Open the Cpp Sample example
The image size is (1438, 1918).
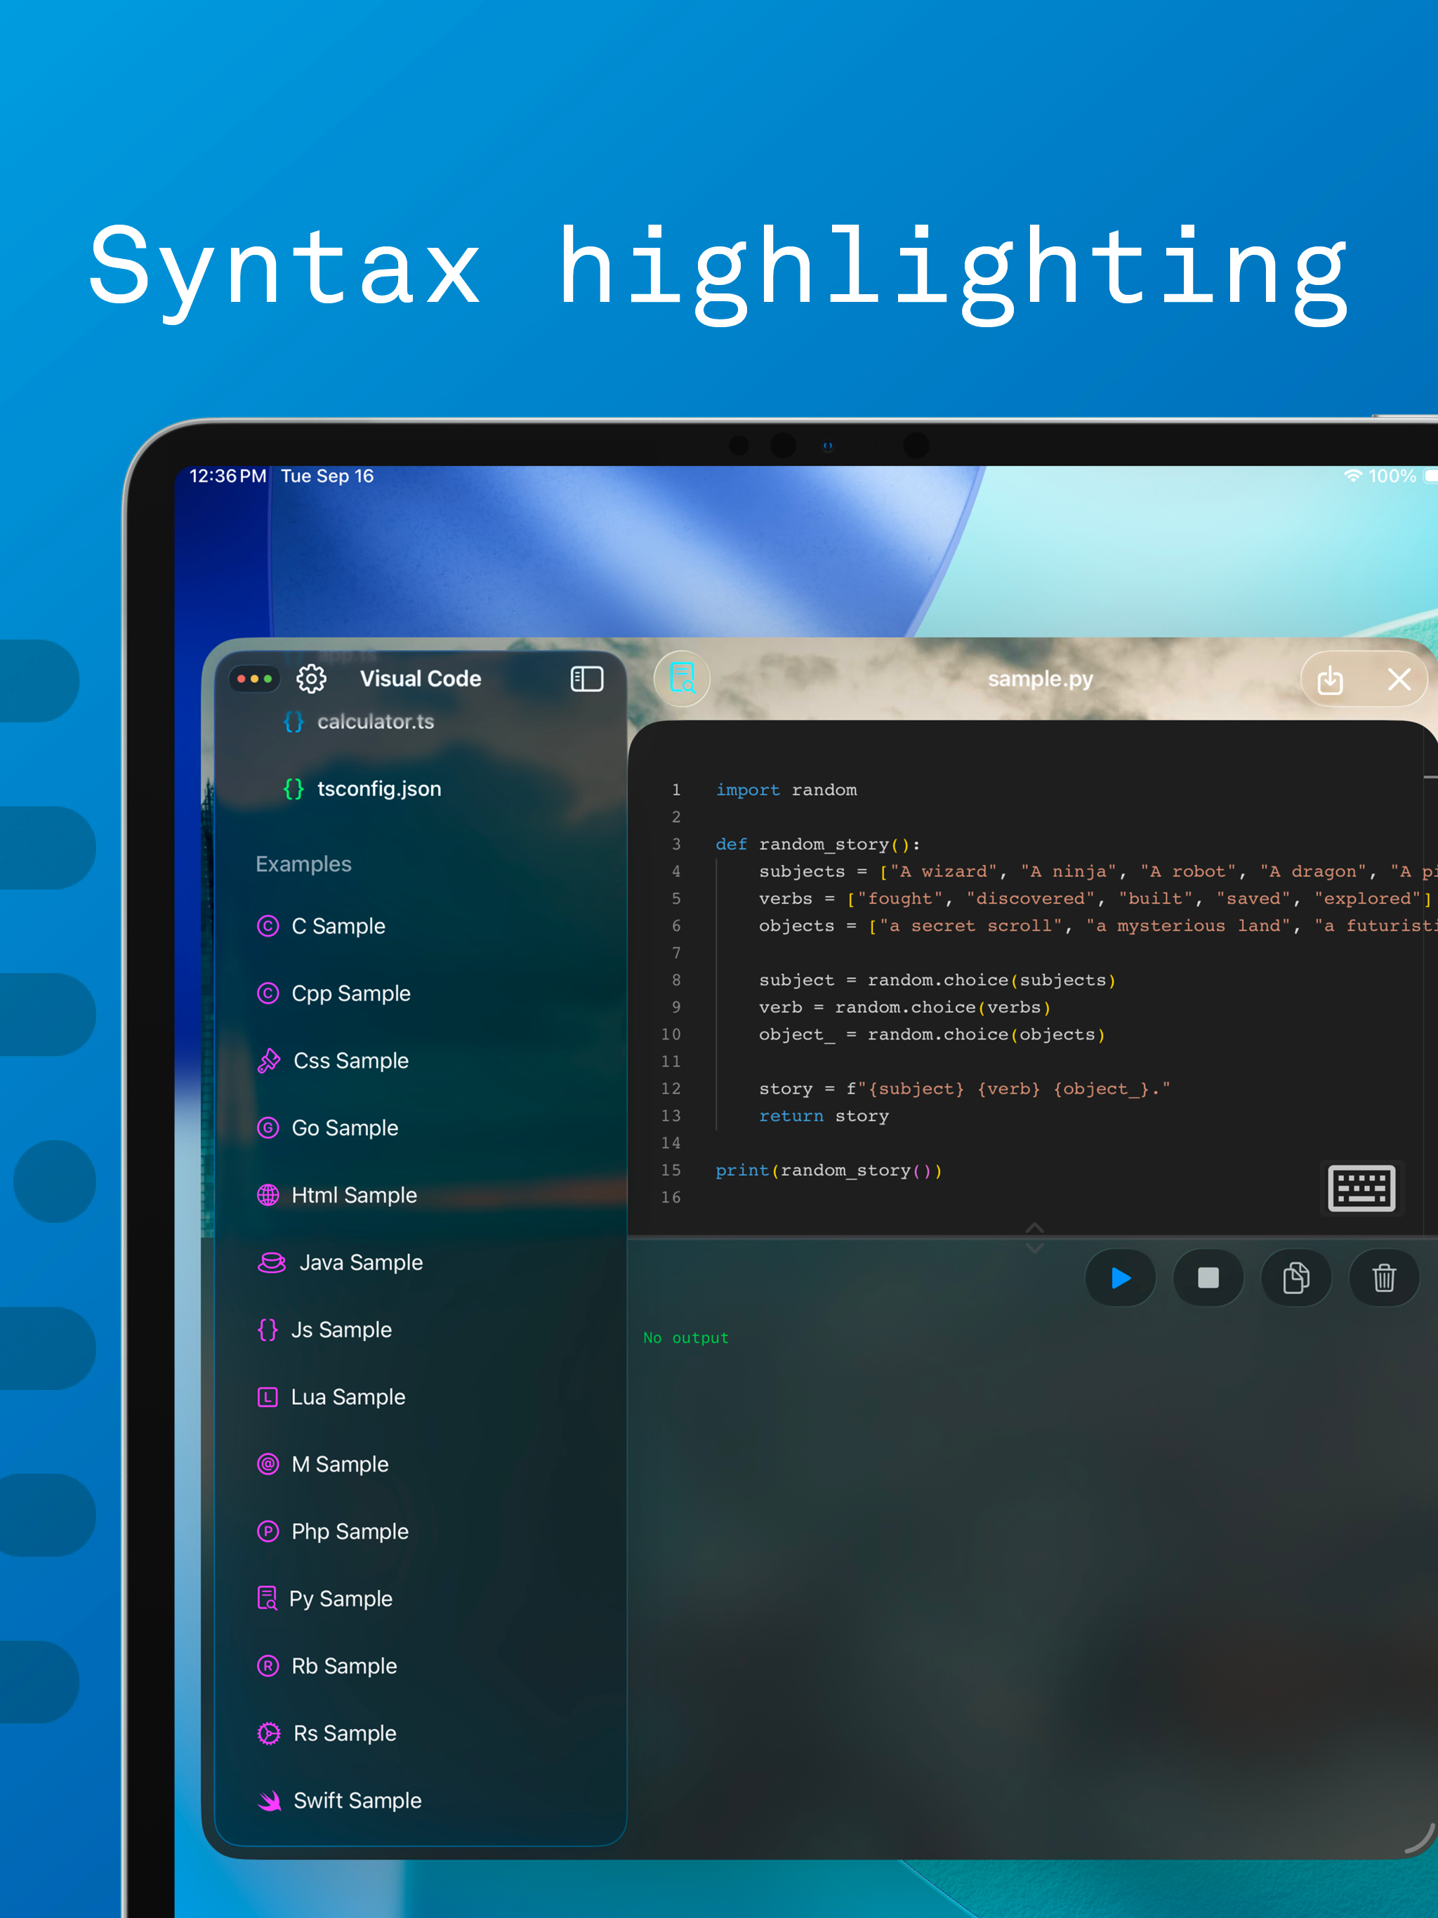click(350, 993)
